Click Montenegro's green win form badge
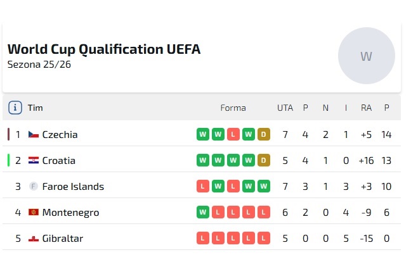This screenshot has height=257, width=418. [203, 213]
